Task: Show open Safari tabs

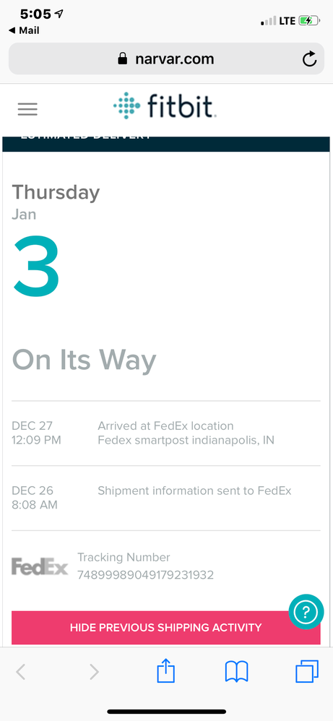Action: pyautogui.click(x=307, y=671)
